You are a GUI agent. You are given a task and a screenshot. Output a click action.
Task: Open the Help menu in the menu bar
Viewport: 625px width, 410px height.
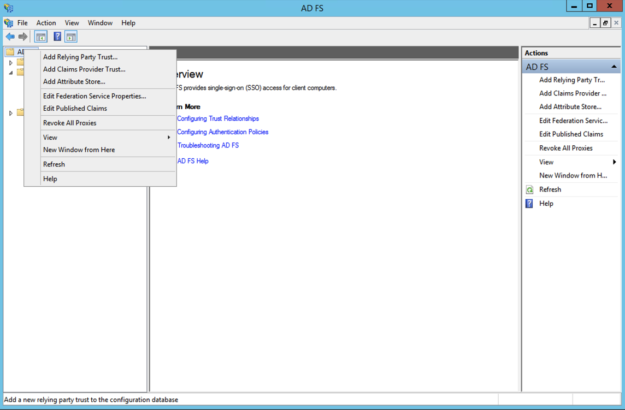coord(128,23)
